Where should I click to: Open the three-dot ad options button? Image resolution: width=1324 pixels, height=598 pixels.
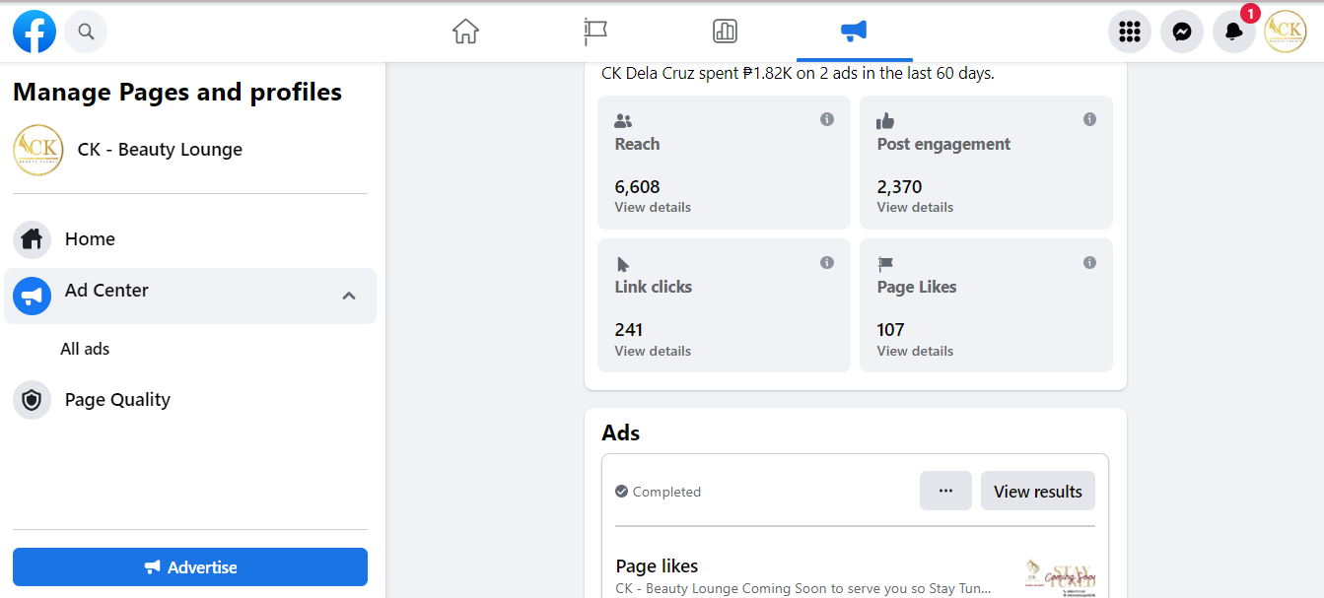945,491
